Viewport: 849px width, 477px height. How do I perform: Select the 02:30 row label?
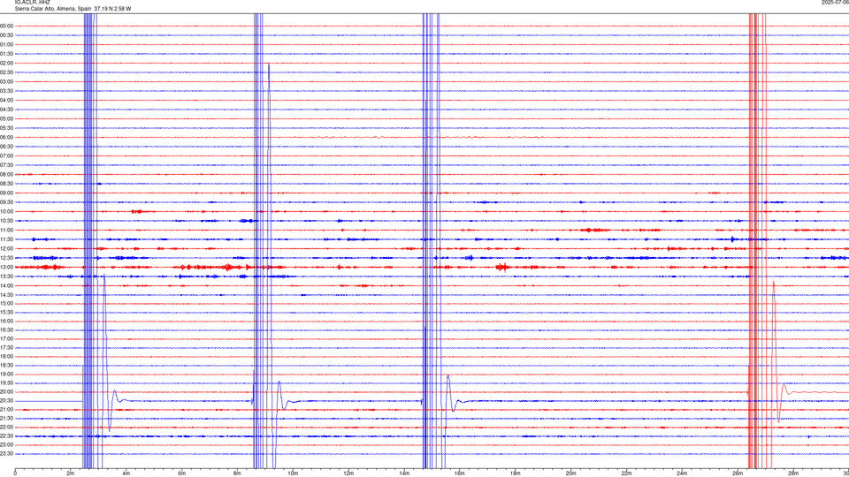[x=6, y=72]
